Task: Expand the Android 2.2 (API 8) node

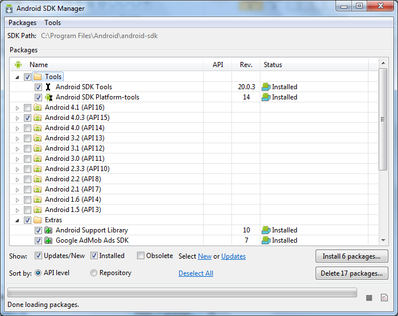Action: 17,180
